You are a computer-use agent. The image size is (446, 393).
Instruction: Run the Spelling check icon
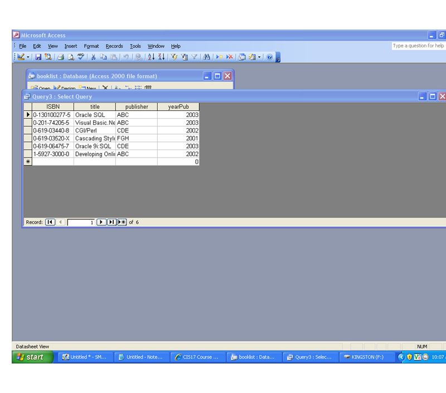click(81, 57)
